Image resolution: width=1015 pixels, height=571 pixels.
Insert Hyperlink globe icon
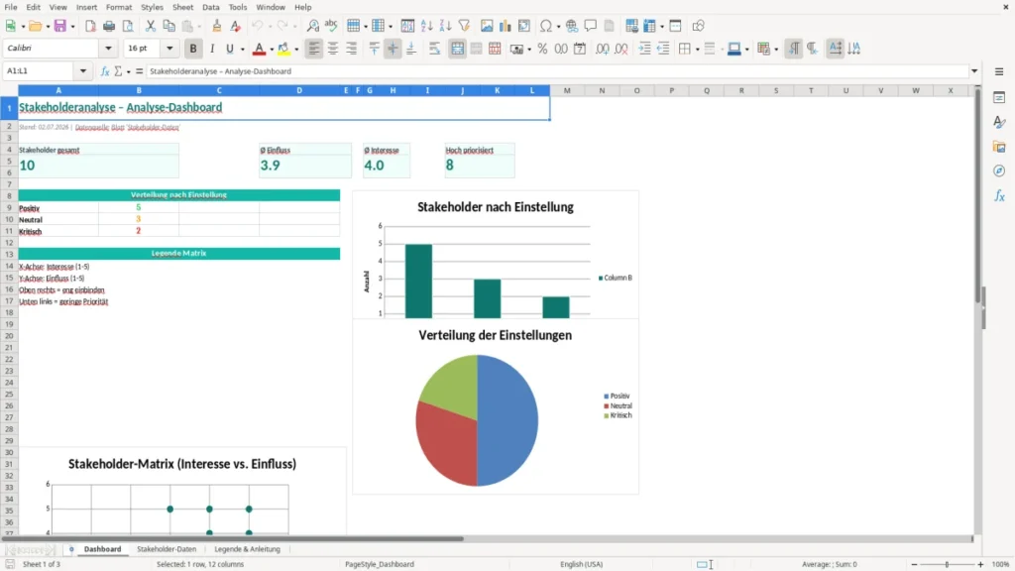click(572, 26)
